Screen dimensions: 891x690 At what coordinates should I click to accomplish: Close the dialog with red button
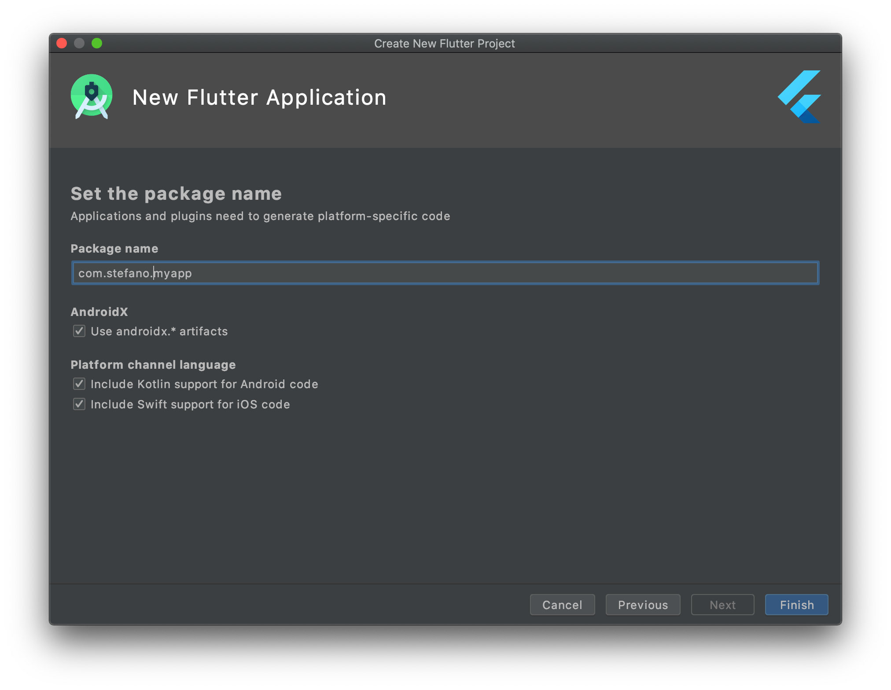click(x=62, y=43)
